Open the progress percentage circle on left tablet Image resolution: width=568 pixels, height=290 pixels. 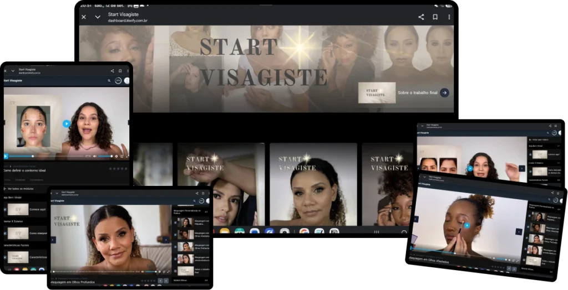118,81
